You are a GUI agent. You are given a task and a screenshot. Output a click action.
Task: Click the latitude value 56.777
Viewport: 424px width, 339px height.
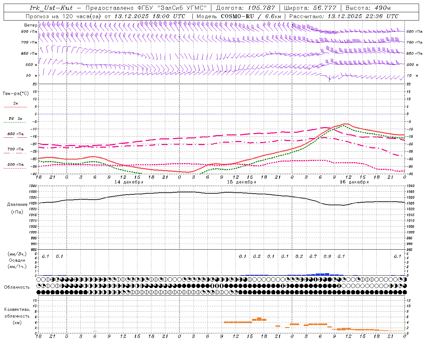(325, 8)
